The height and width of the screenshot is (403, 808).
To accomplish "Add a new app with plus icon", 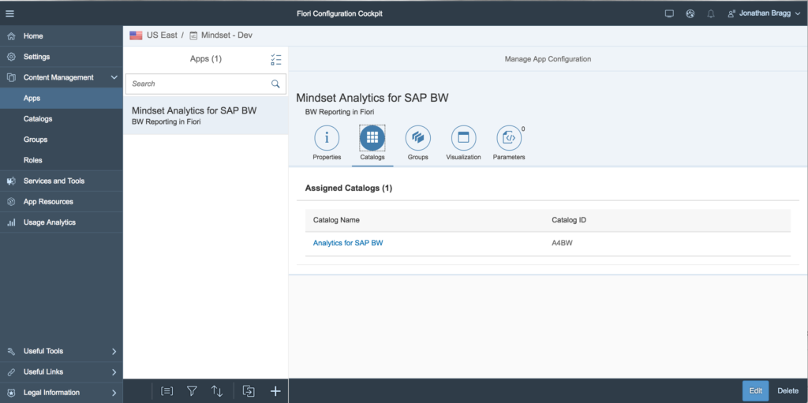I will click(275, 391).
